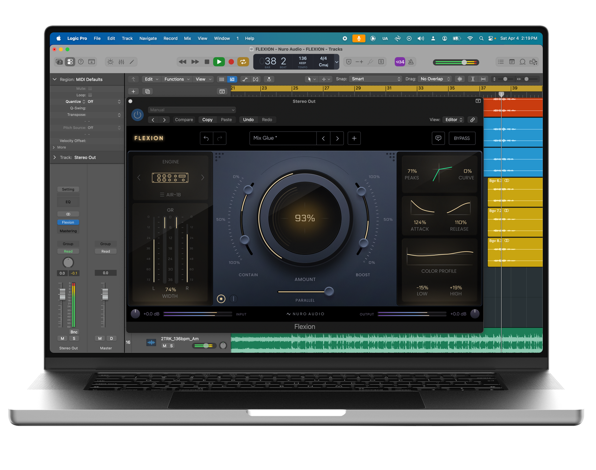Stop playback with the Stop button
Viewport: 596px width, 470px height.
[207, 62]
